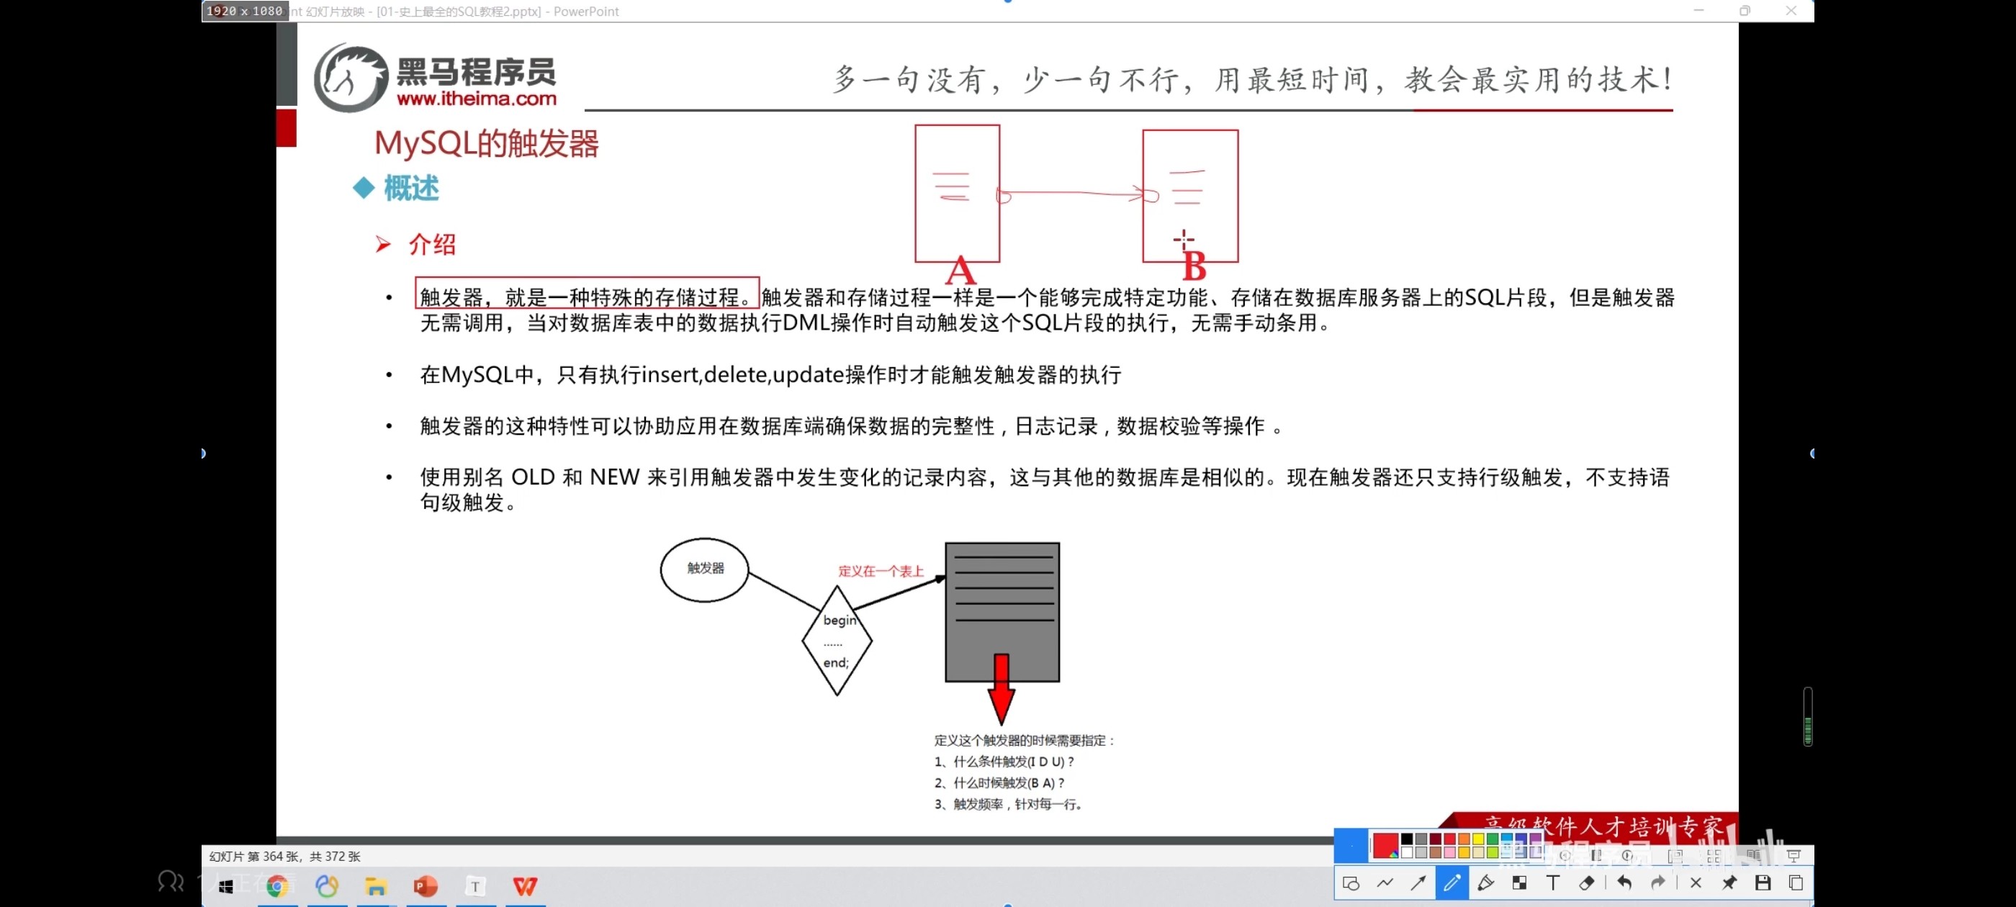Image resolution: width=2016 pixels, height=907 pixels.
Task: Save the annotated screenshot
Action: 1763,883
